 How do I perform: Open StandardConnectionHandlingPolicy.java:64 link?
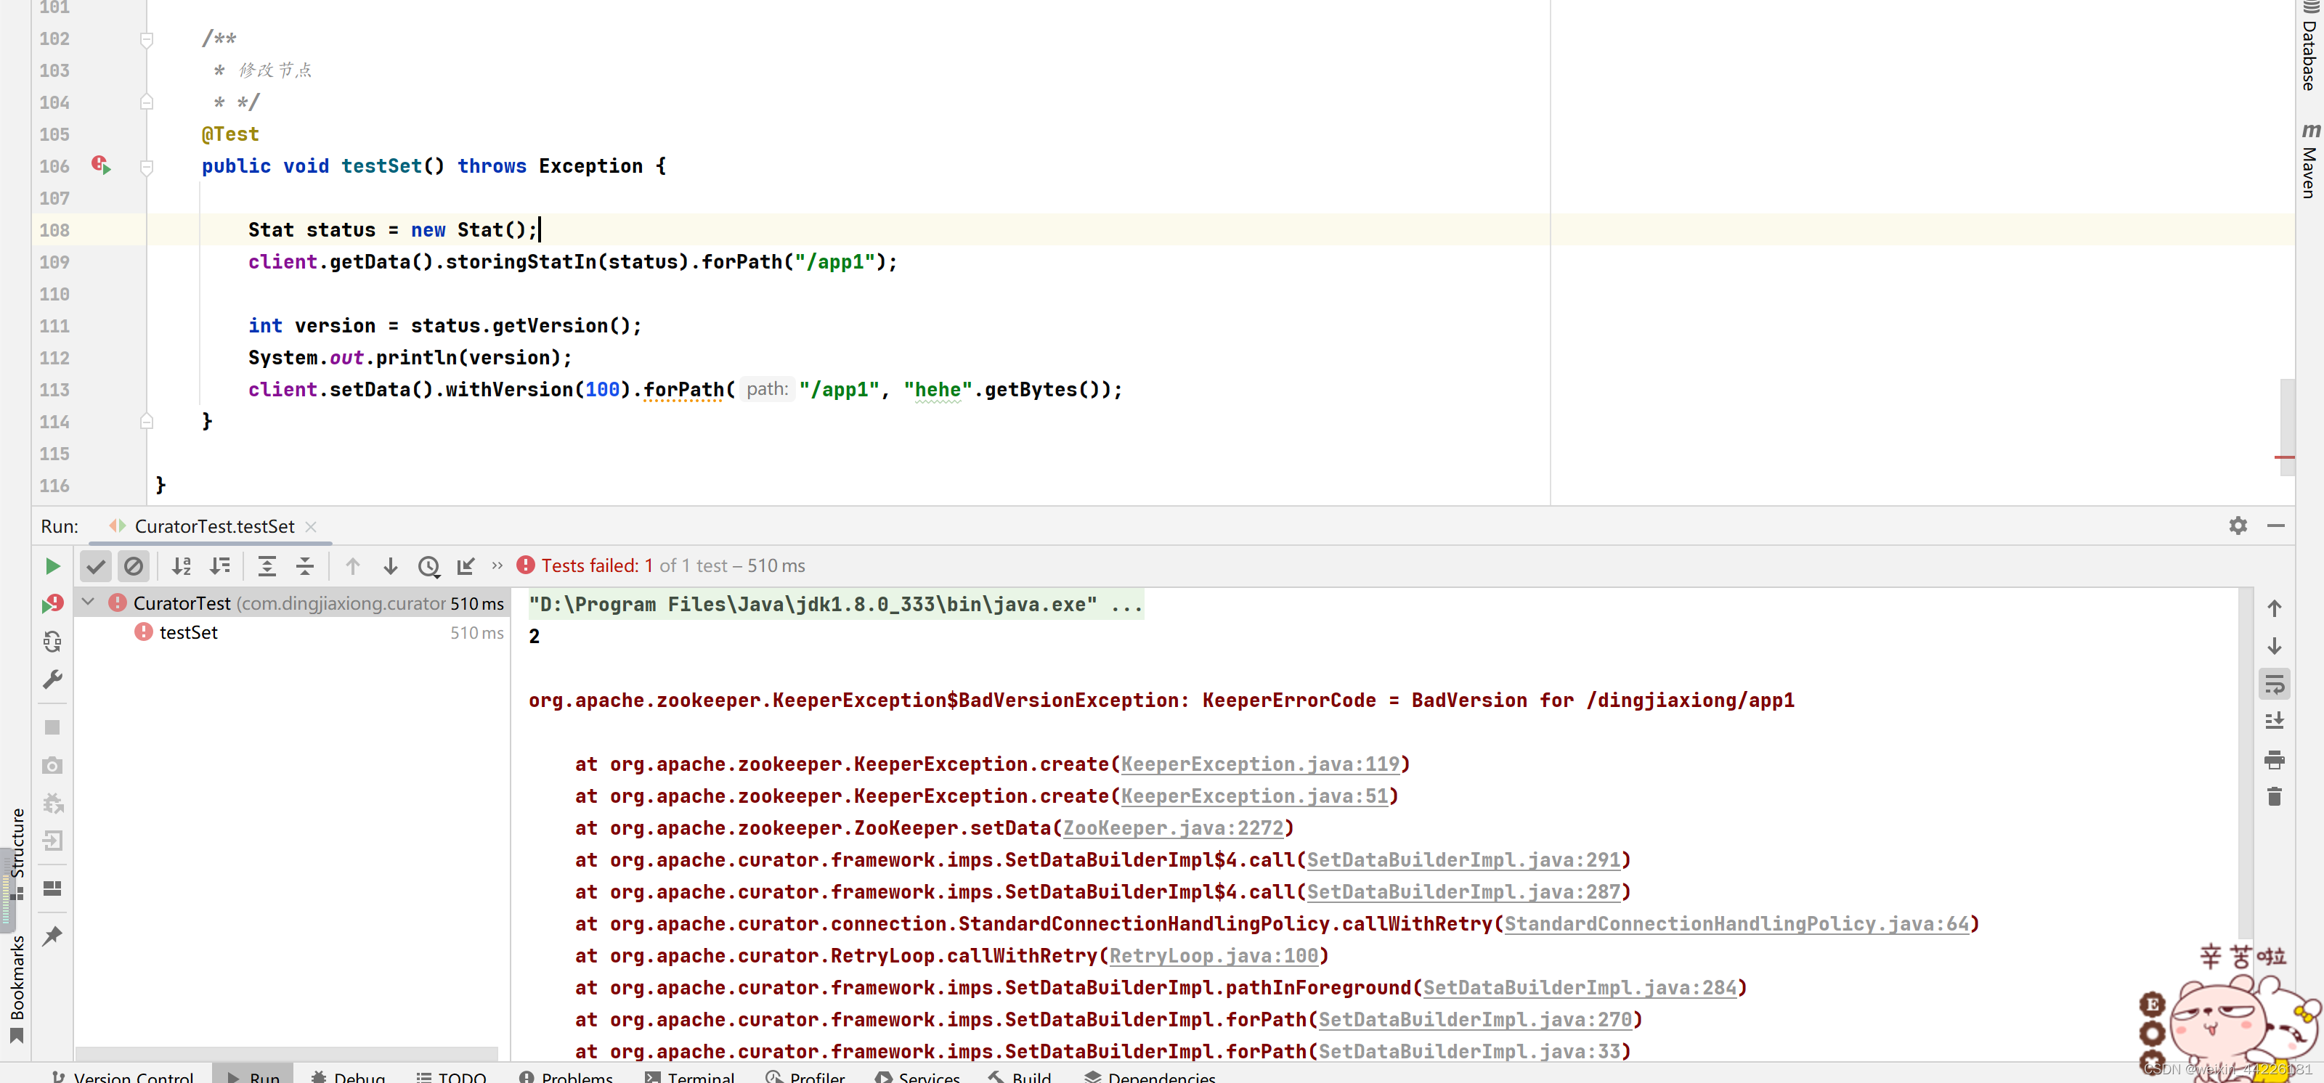pos(1736,924)
